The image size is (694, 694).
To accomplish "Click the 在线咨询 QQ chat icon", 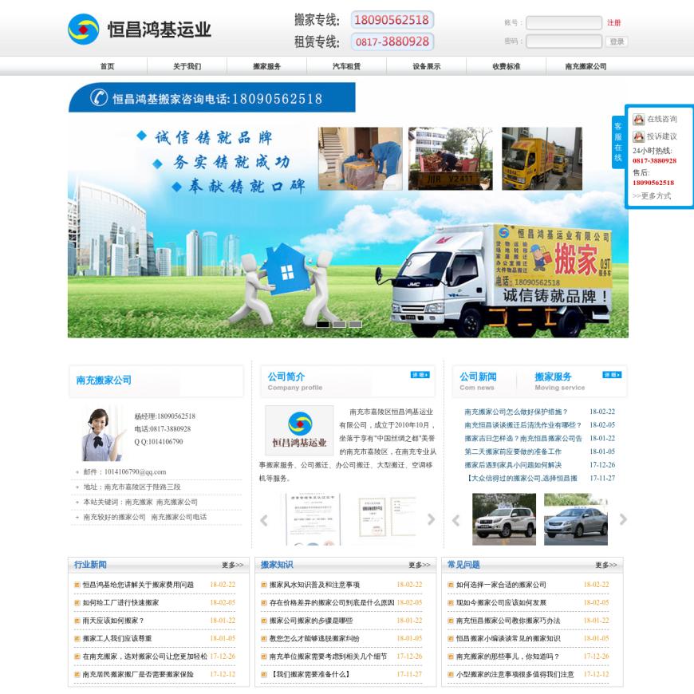I will tap(638, 119).
